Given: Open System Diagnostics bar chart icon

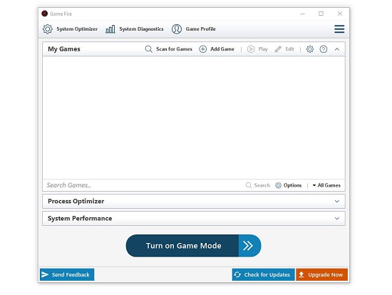Looking at the screenshot, I should tap(110, 29).
